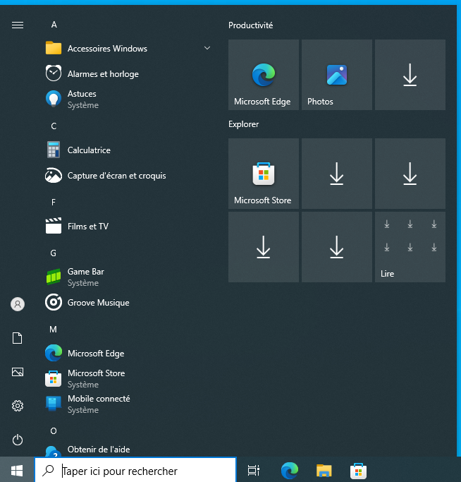
Task: Open the Astuces app
Action: (x=128, y=100)
